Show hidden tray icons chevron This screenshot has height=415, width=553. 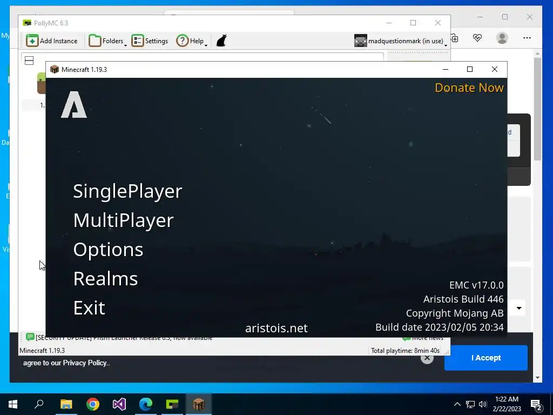pos(457,404)
